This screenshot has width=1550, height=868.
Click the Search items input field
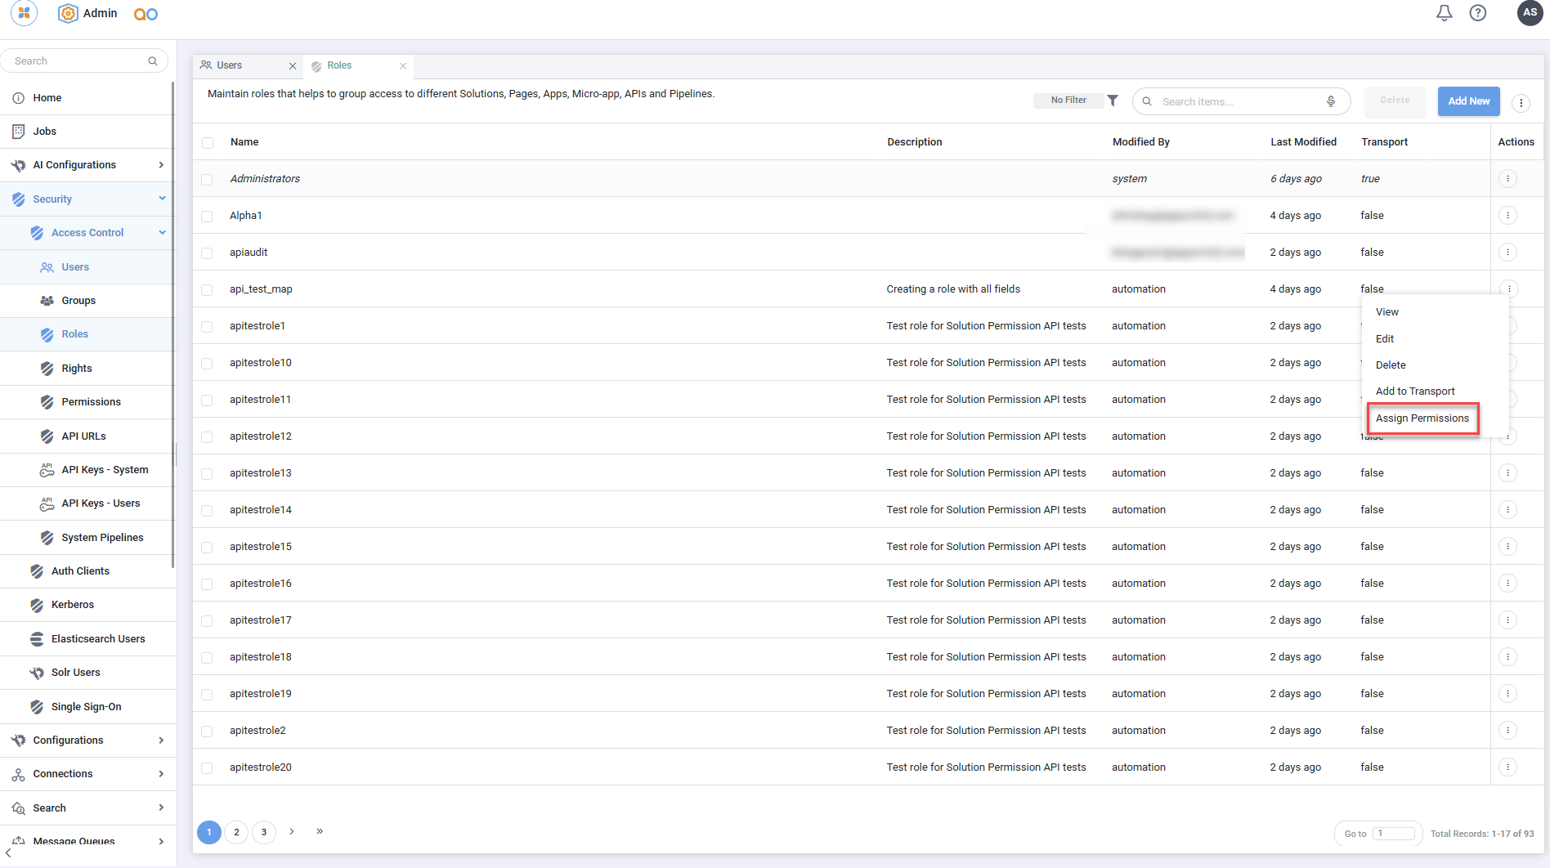tap(1240, 101)
